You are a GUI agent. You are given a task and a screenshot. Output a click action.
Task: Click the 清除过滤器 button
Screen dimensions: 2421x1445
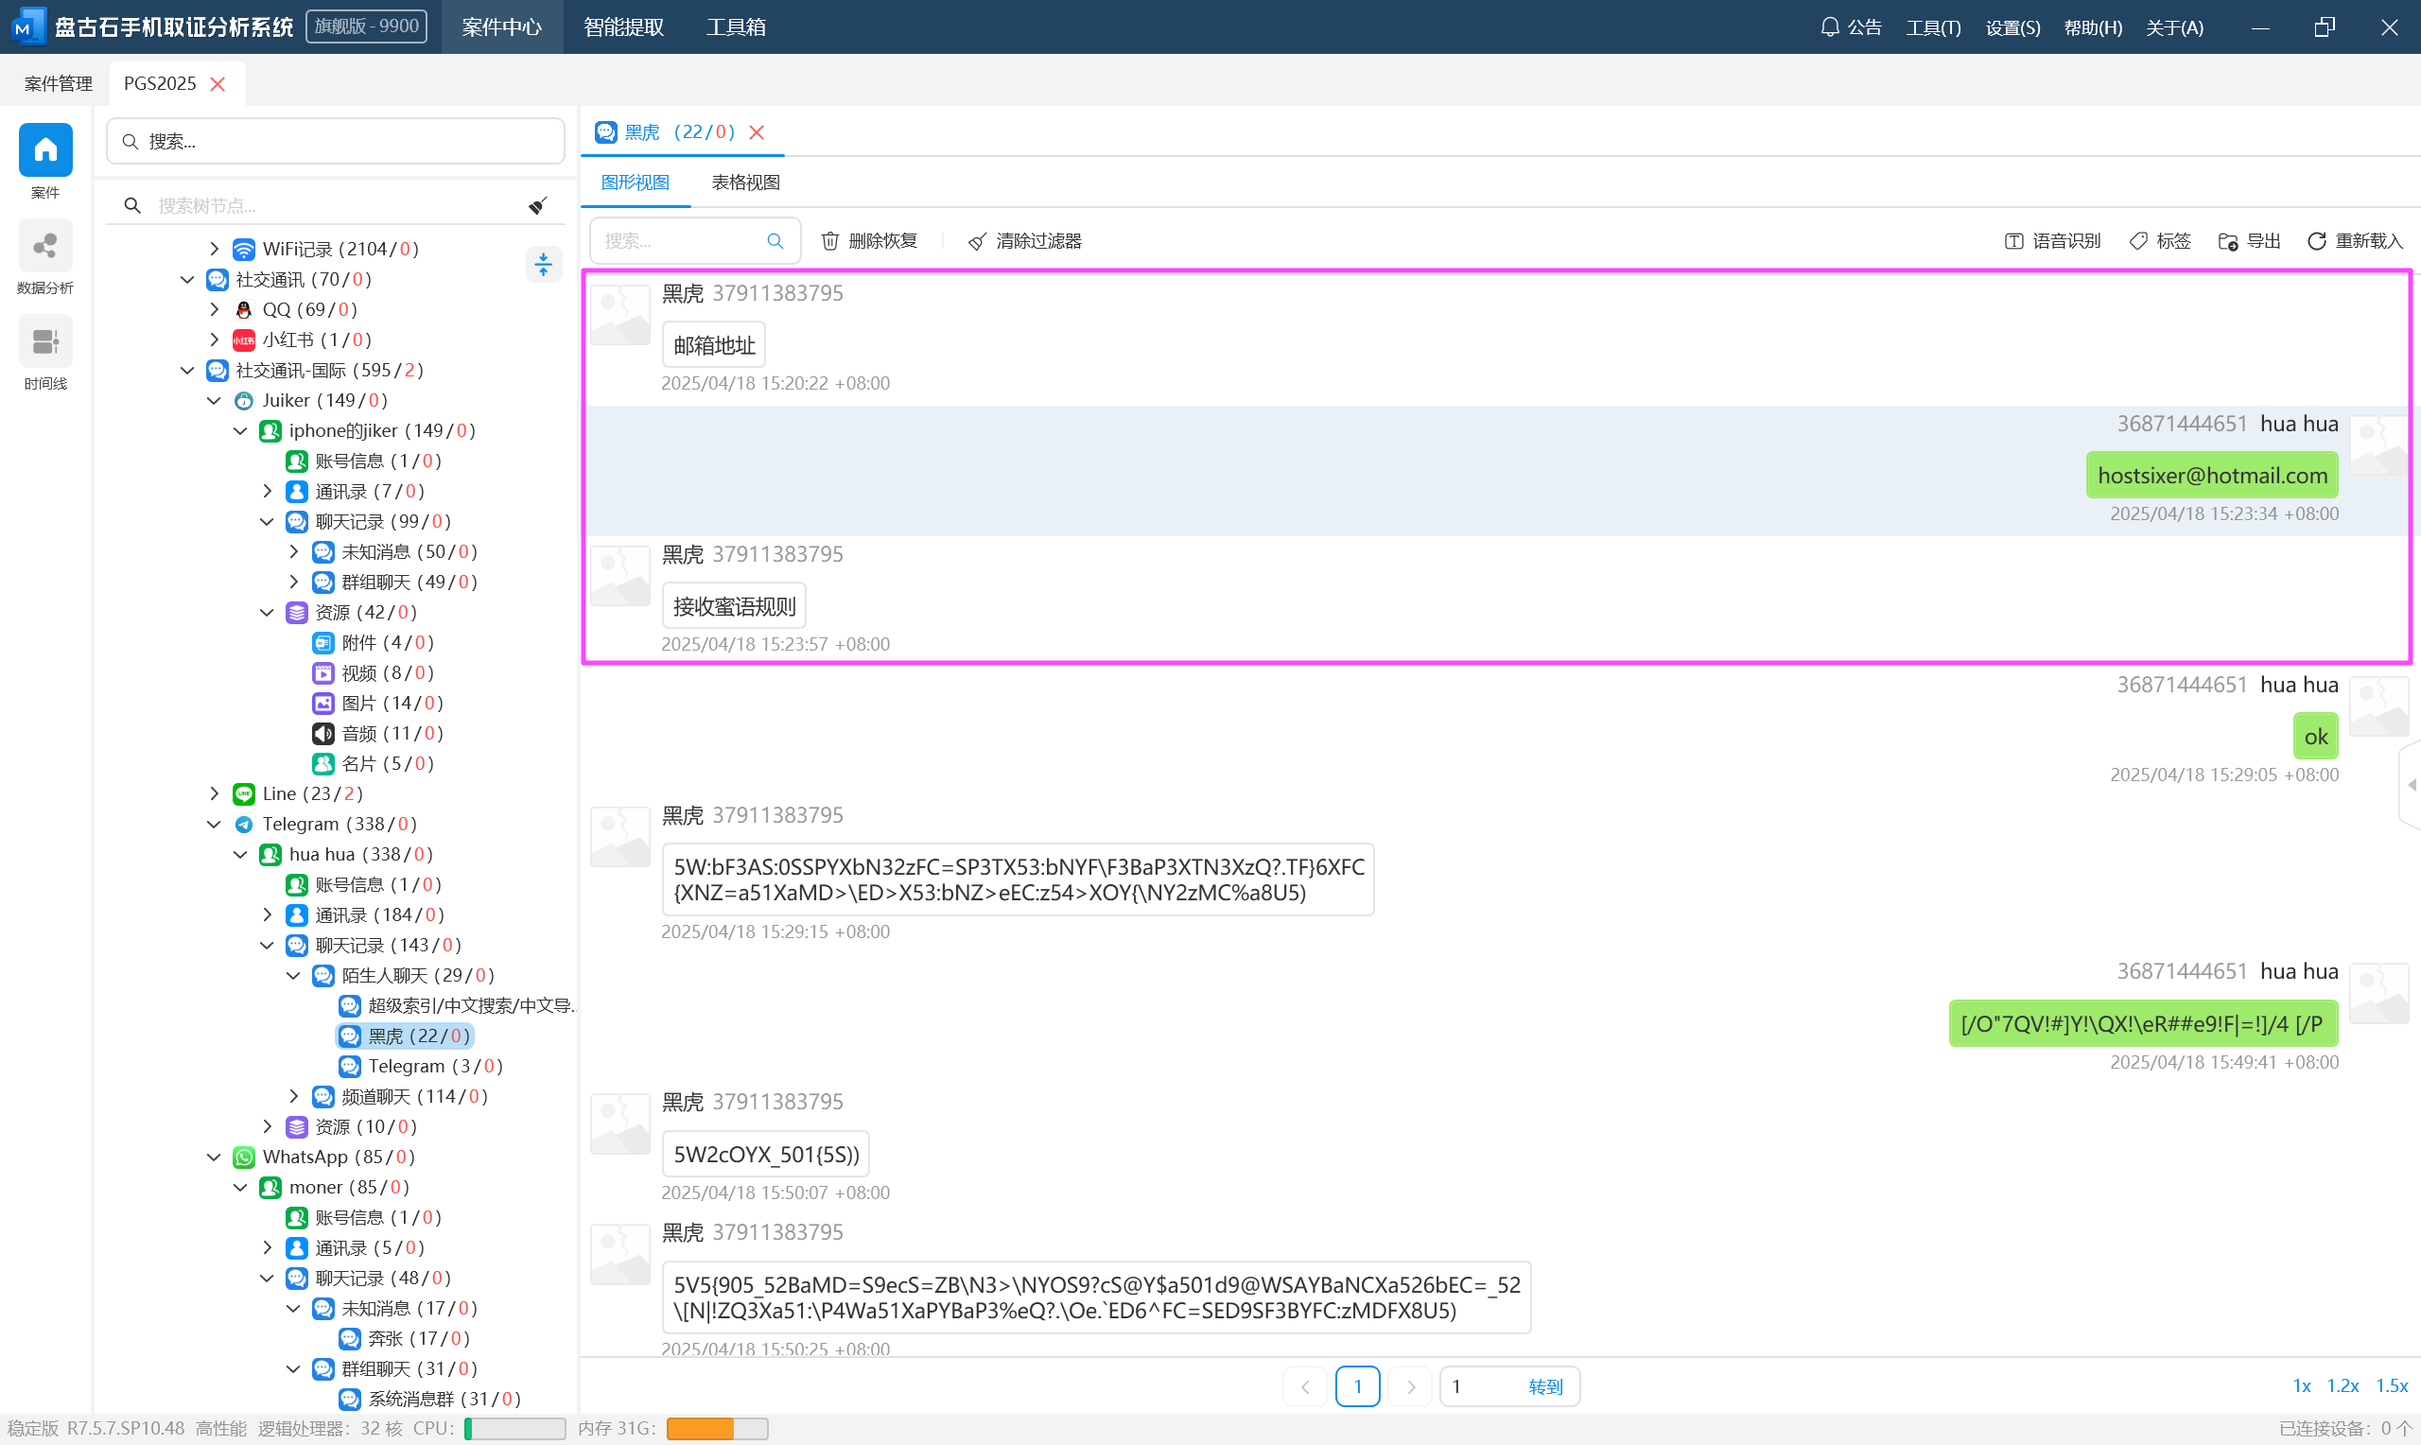click(1025, 240)
